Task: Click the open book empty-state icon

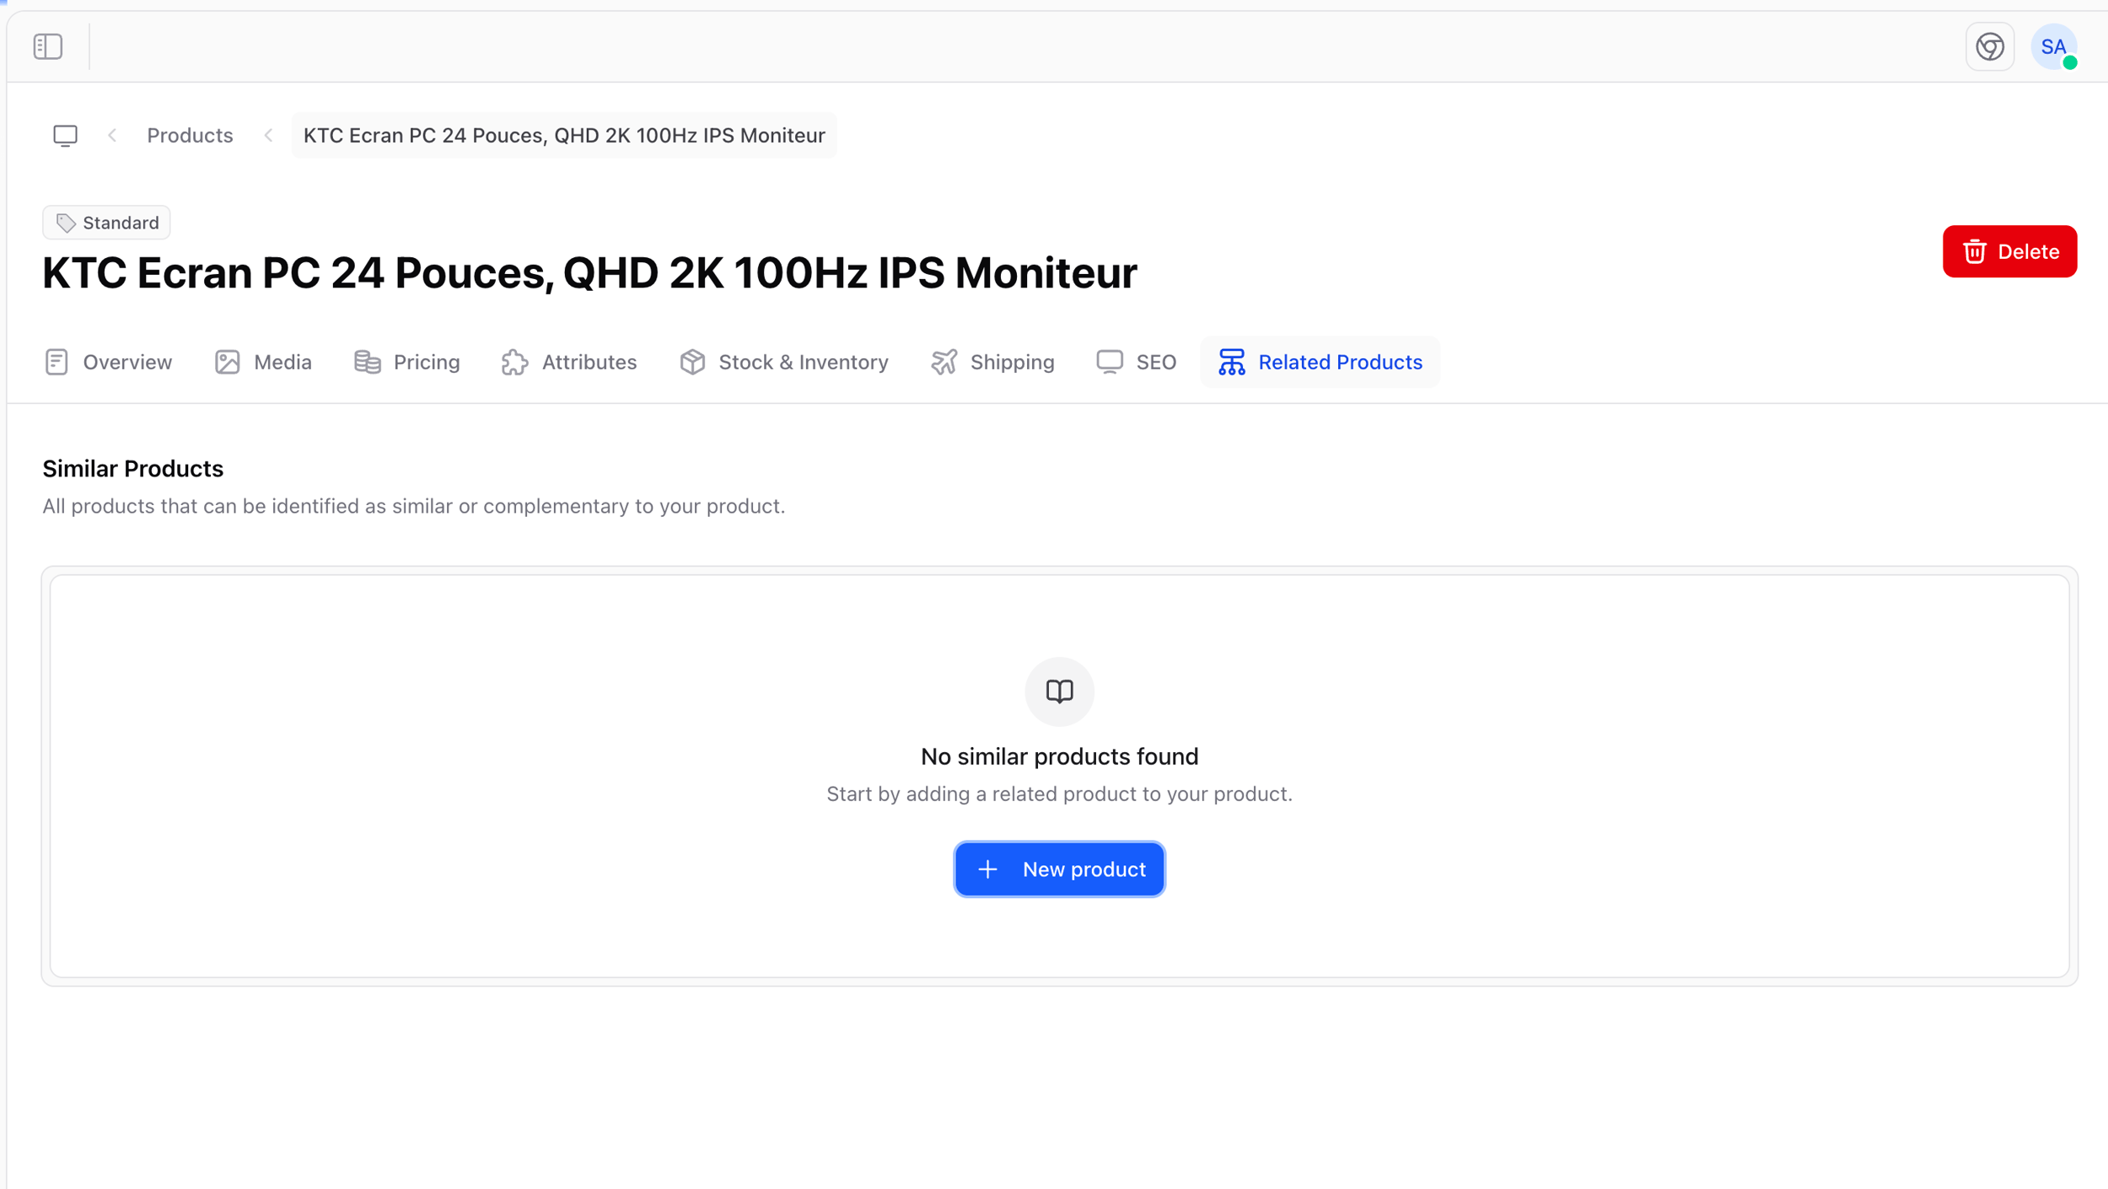Action: pos(1059,691)
